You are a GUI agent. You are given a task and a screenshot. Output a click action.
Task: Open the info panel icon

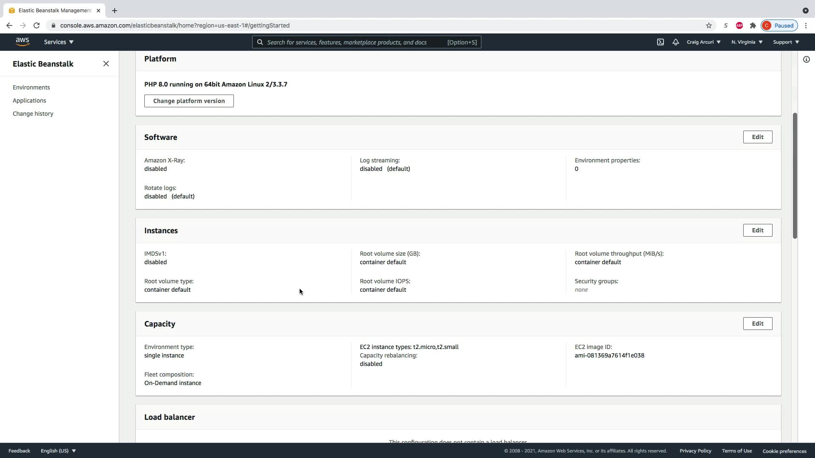coord(806,59)
